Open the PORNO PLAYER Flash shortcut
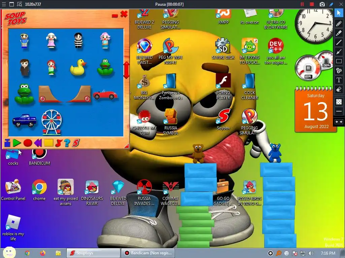The width and height of the screenshot is (345, 258). coord(223,87)
